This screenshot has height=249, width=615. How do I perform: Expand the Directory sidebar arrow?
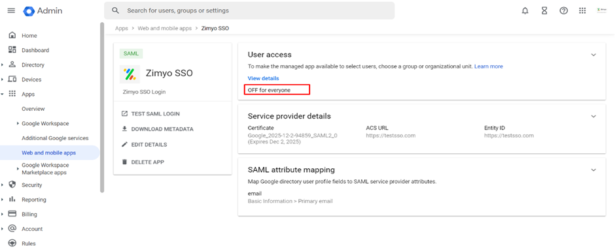[x=3, y=65]
